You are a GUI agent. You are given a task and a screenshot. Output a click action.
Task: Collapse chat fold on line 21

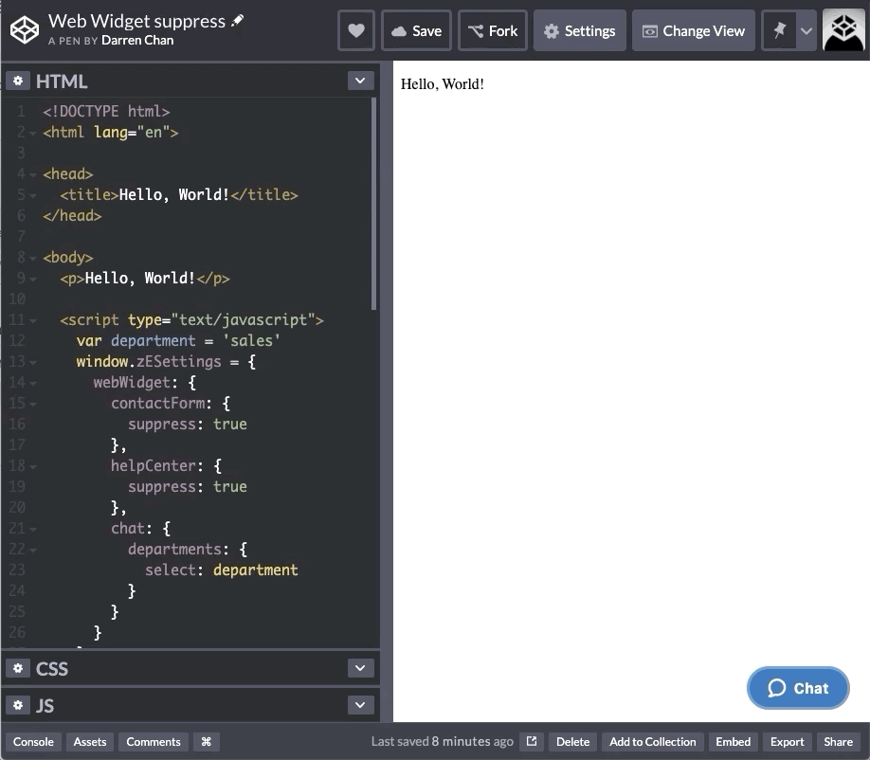point(33,529)
